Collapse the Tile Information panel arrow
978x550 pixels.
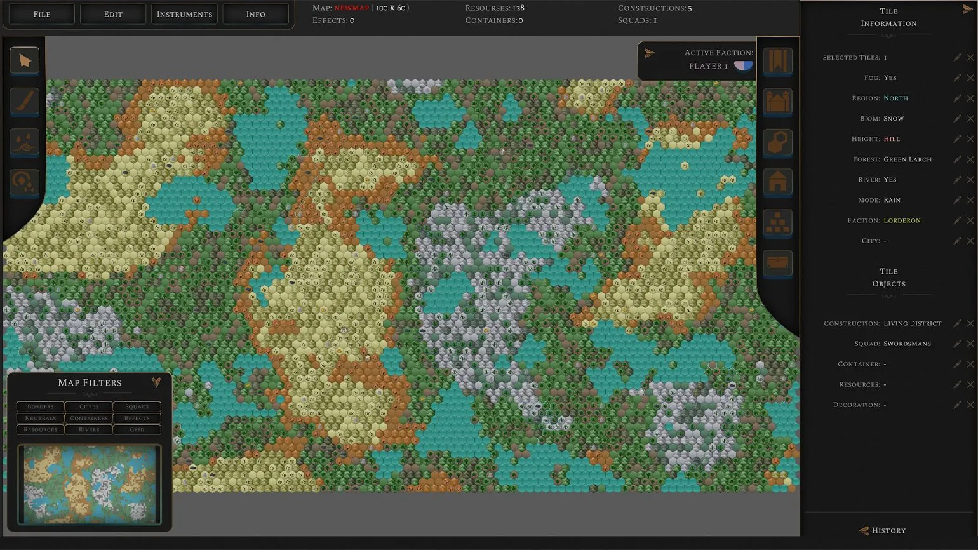pyautogui.click(x=967, y=10)
